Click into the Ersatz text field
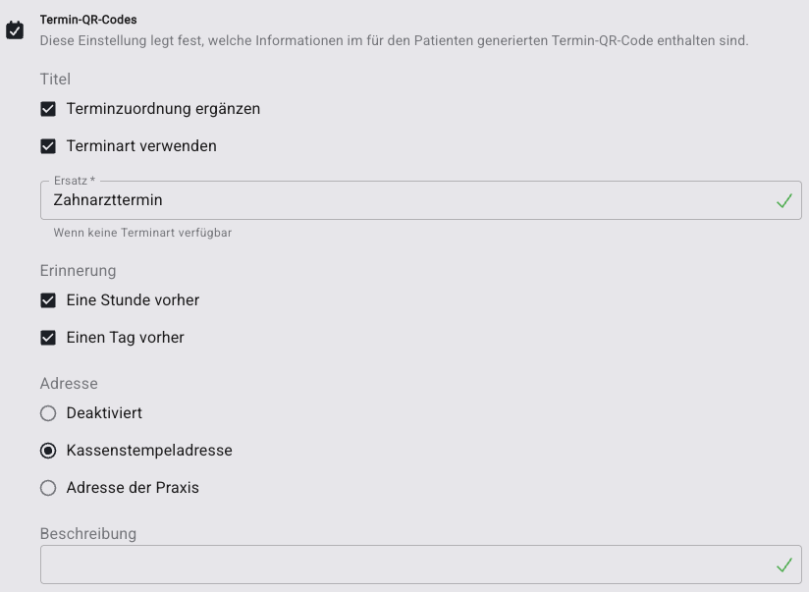 (x=420, y=200)
